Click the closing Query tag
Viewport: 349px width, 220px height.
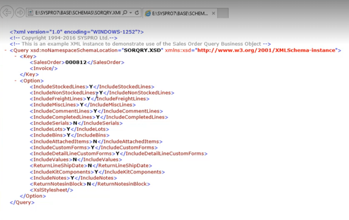[x=22, y=202]
